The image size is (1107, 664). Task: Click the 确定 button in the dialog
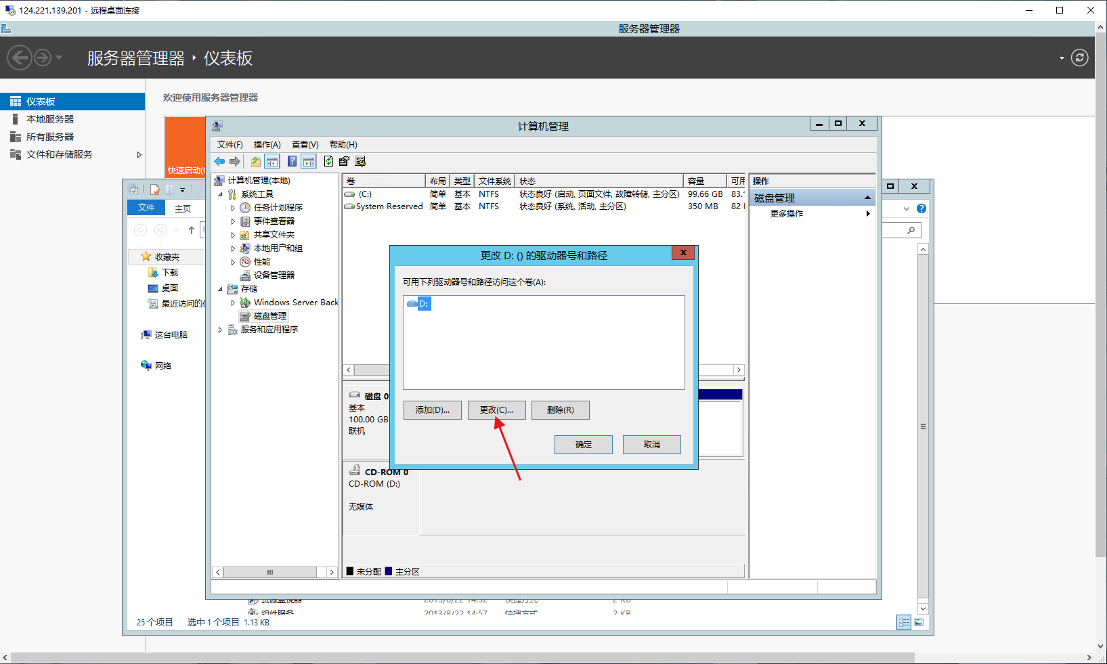click(x=583, y=445)
